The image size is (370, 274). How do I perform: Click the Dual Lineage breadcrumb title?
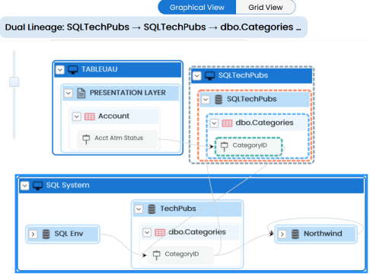153,27
